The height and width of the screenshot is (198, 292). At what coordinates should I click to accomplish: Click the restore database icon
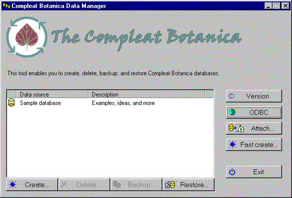click(x=170, y=185)
